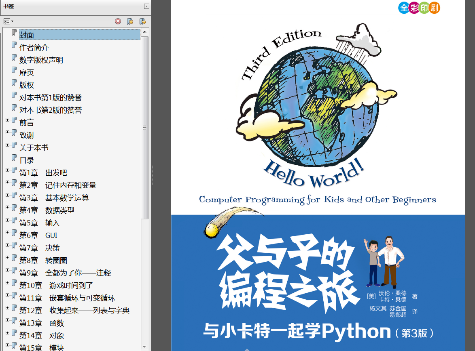Select 对本书第2版的赞誉 bookmark
This screenshot has width=475, height=351.
(x=51, y=110)
